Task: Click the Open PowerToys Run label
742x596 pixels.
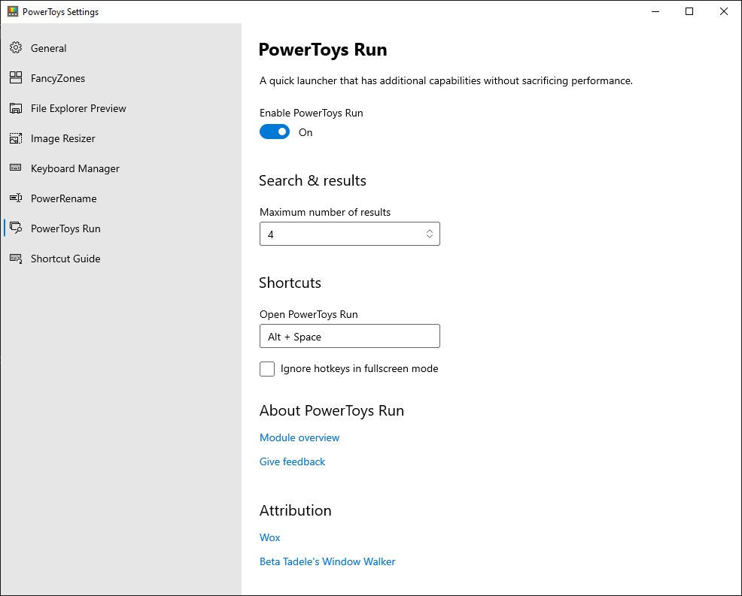Action: (x=309, y=314)
